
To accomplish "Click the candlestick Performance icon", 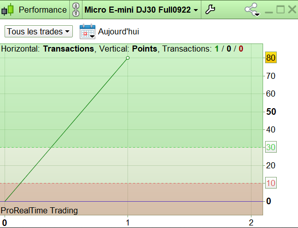I will click(x=8, y=10).
